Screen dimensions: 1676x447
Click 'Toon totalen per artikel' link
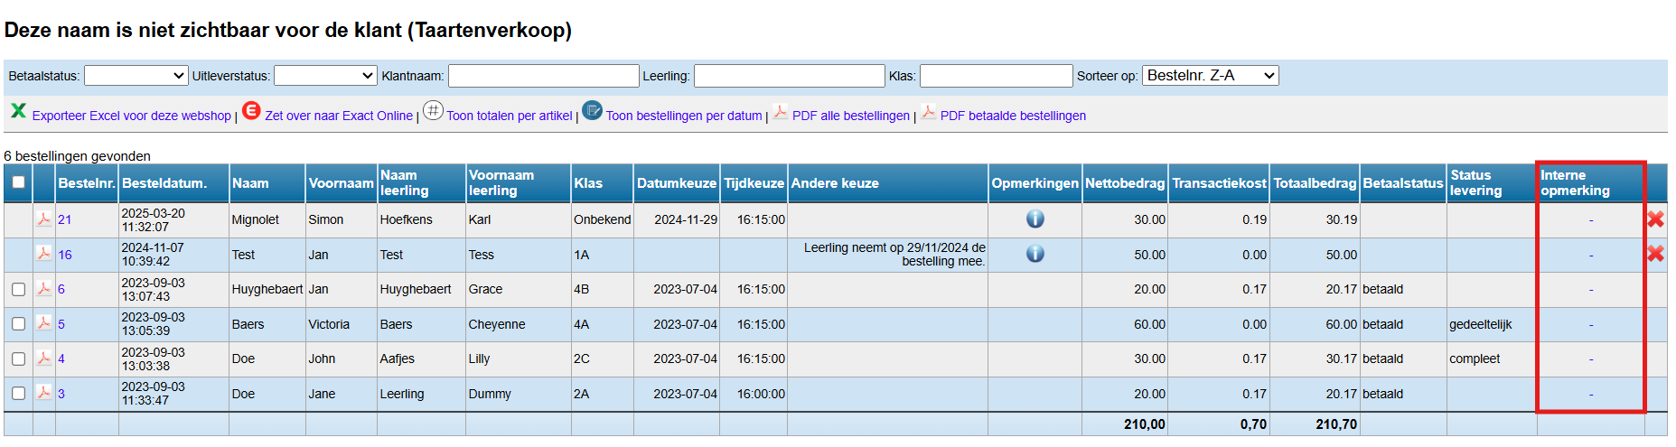pyautogui.click(x=510, y=116)
